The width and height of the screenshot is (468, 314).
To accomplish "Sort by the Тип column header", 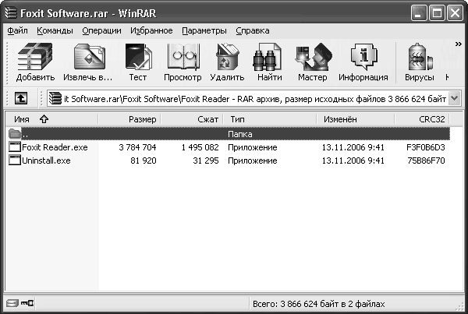I will pyautogui.click(x=270, y=119).
